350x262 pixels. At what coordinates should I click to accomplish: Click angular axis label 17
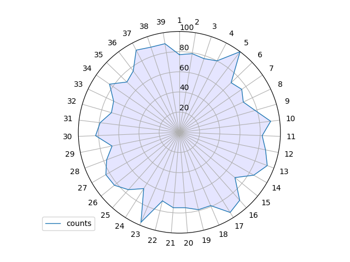[x=239, y=226]
